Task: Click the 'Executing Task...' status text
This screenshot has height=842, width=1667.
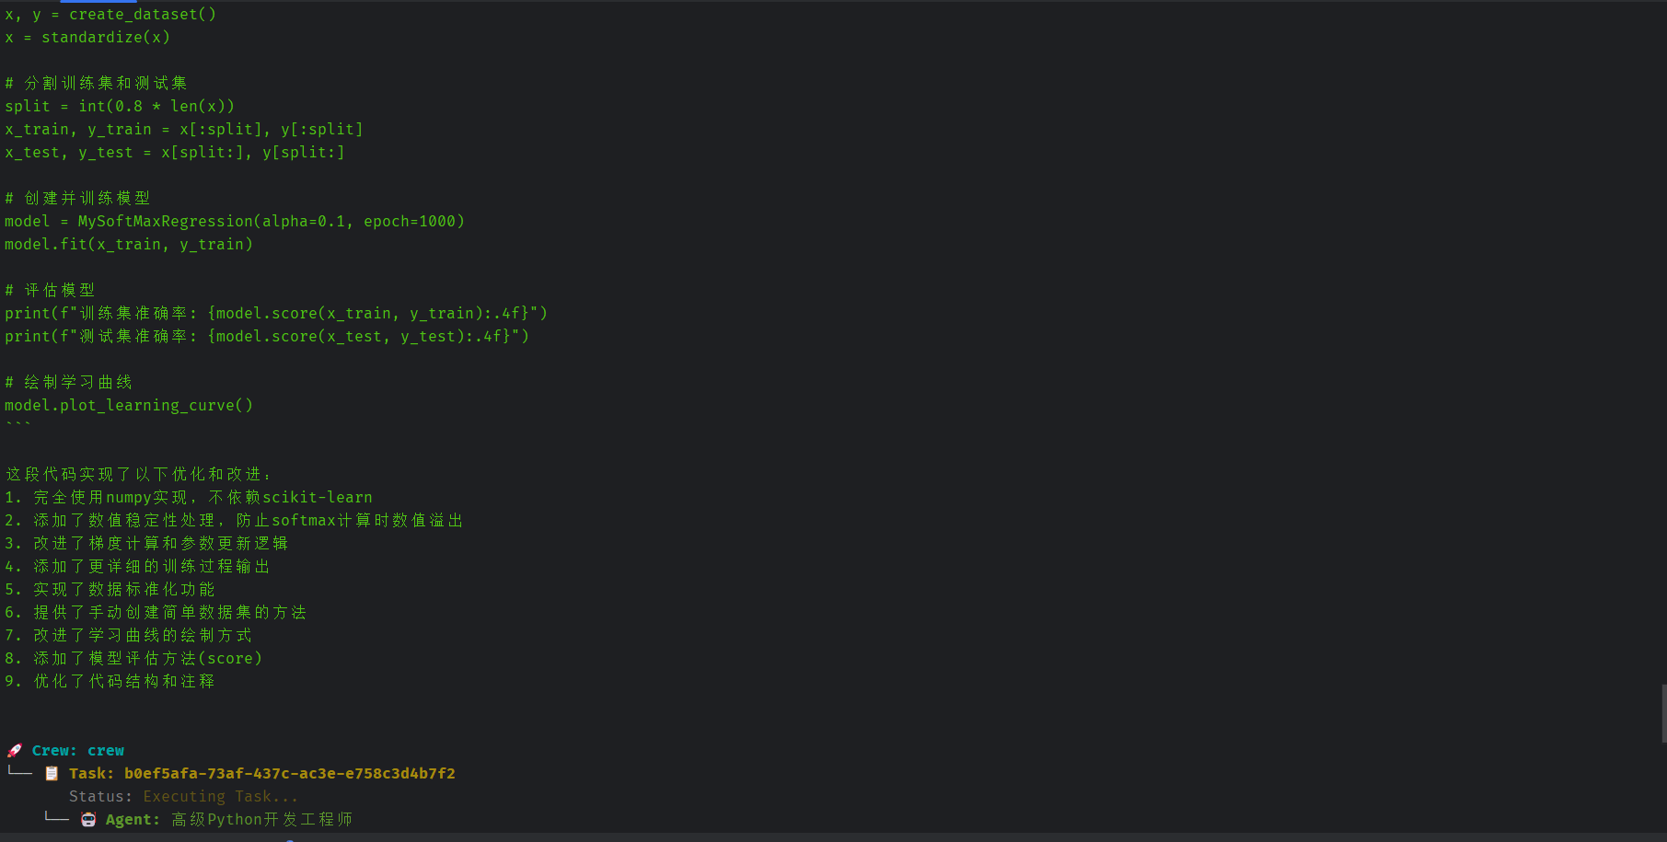Action: (221, 797)
